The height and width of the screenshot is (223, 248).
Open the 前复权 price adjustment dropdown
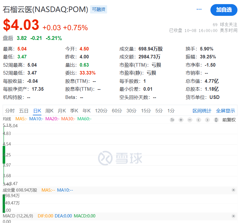tap(230, 120)
